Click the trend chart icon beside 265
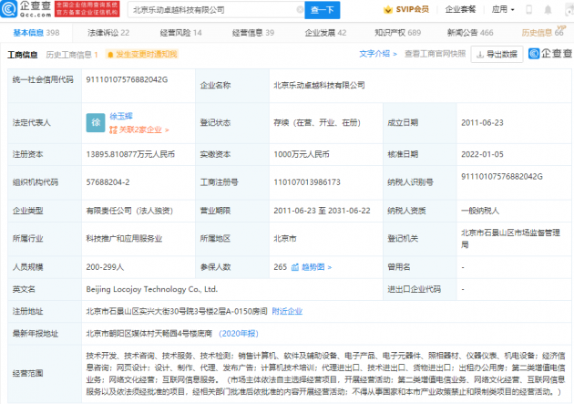 click(294, 267)
